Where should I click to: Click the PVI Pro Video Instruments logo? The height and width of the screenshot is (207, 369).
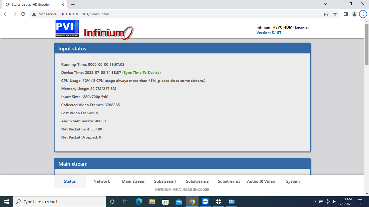point(67,28)
